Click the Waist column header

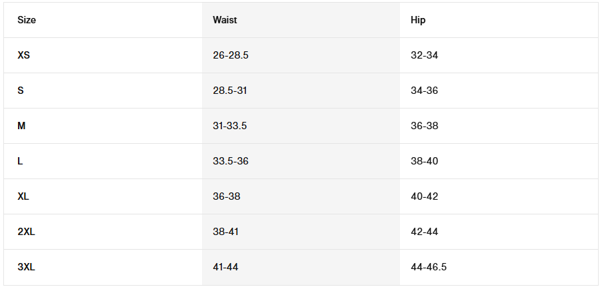point(225,20)
